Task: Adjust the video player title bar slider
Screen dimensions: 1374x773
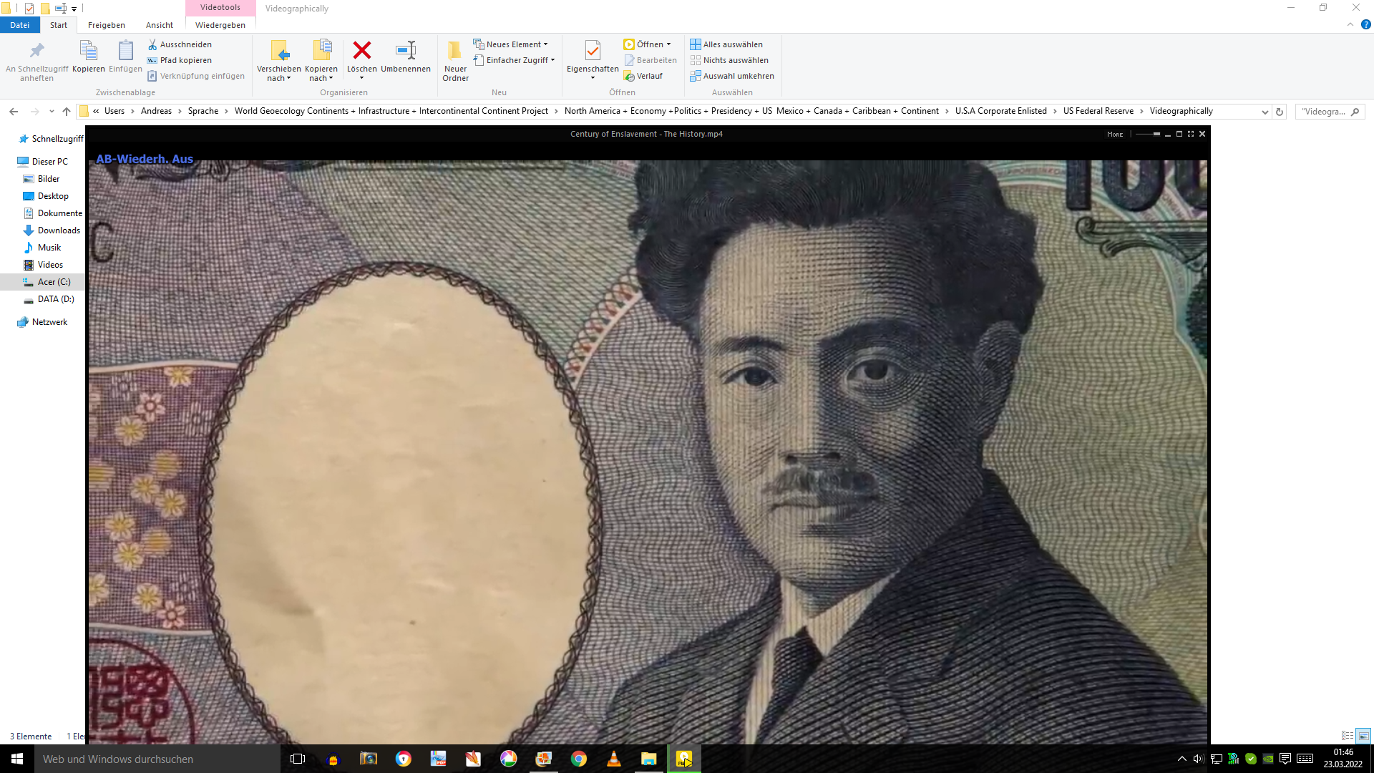Action: (1147, 134)
